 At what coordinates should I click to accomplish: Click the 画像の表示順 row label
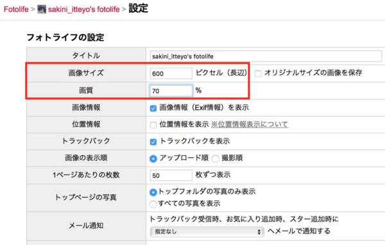click(86, 158)
